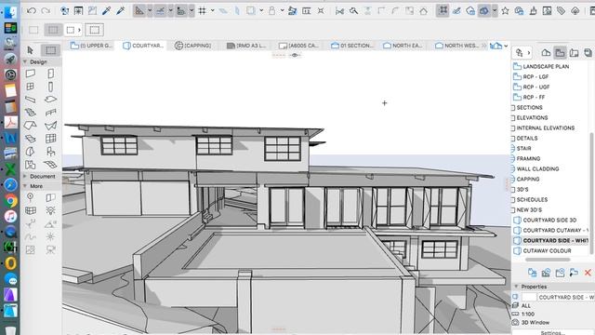This screenshot has height=335, width=595.
Task: Switch to the UPPER G... floor plan tab
Action: (x=91, y=46)
